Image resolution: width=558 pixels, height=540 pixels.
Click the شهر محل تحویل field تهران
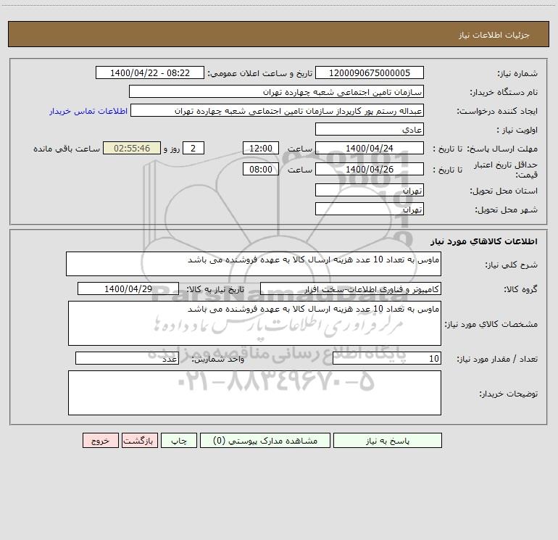[370, 209]
